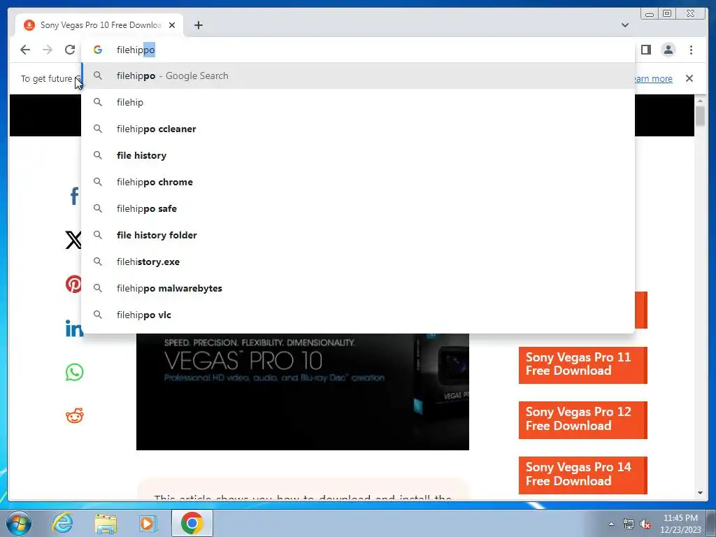This screenshot has width=716, height=537.
Task: Show hidden system tray icons
Action: (x=611, y=524)
